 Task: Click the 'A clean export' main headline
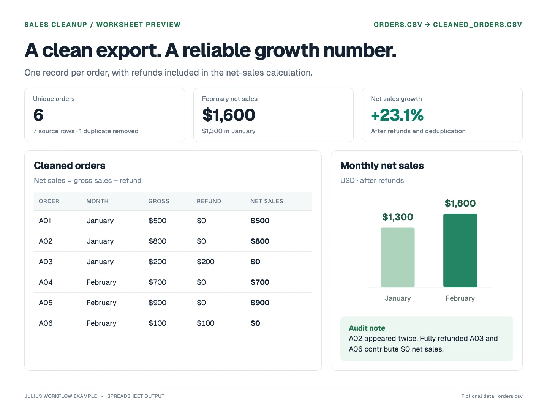[211, 50]
